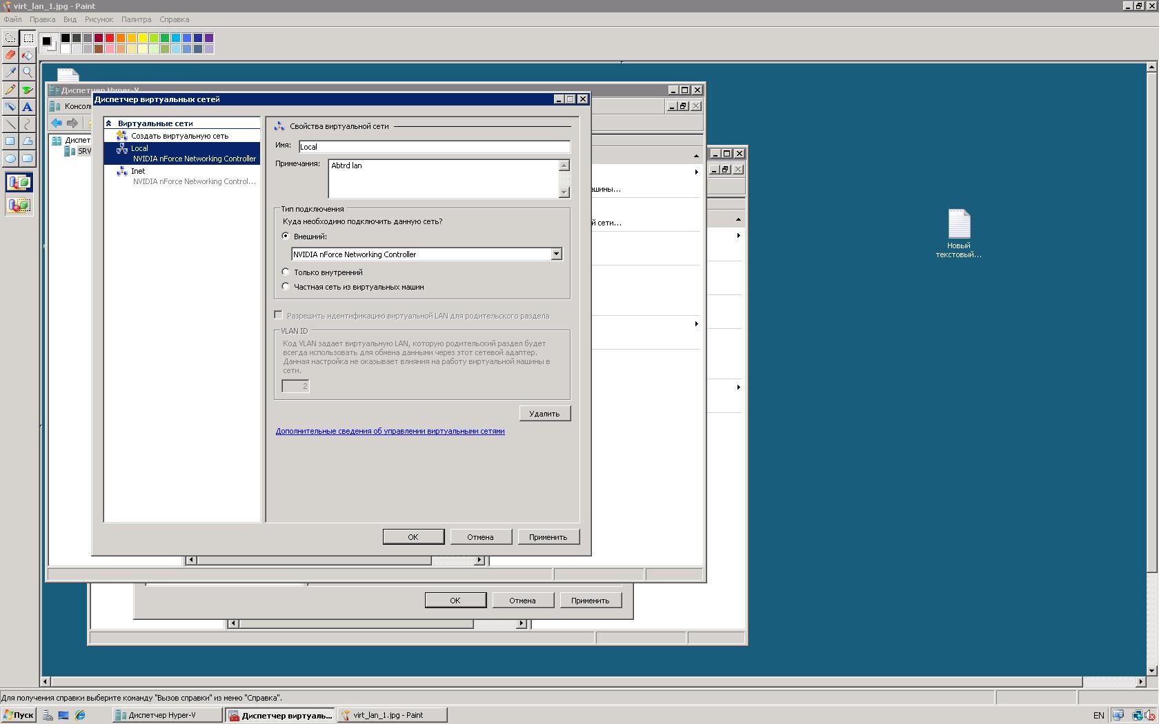Enable opaque selection mode option

(x=19, y=183)
